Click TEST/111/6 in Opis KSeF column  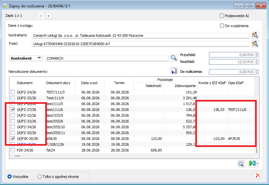tap(237, 110)
